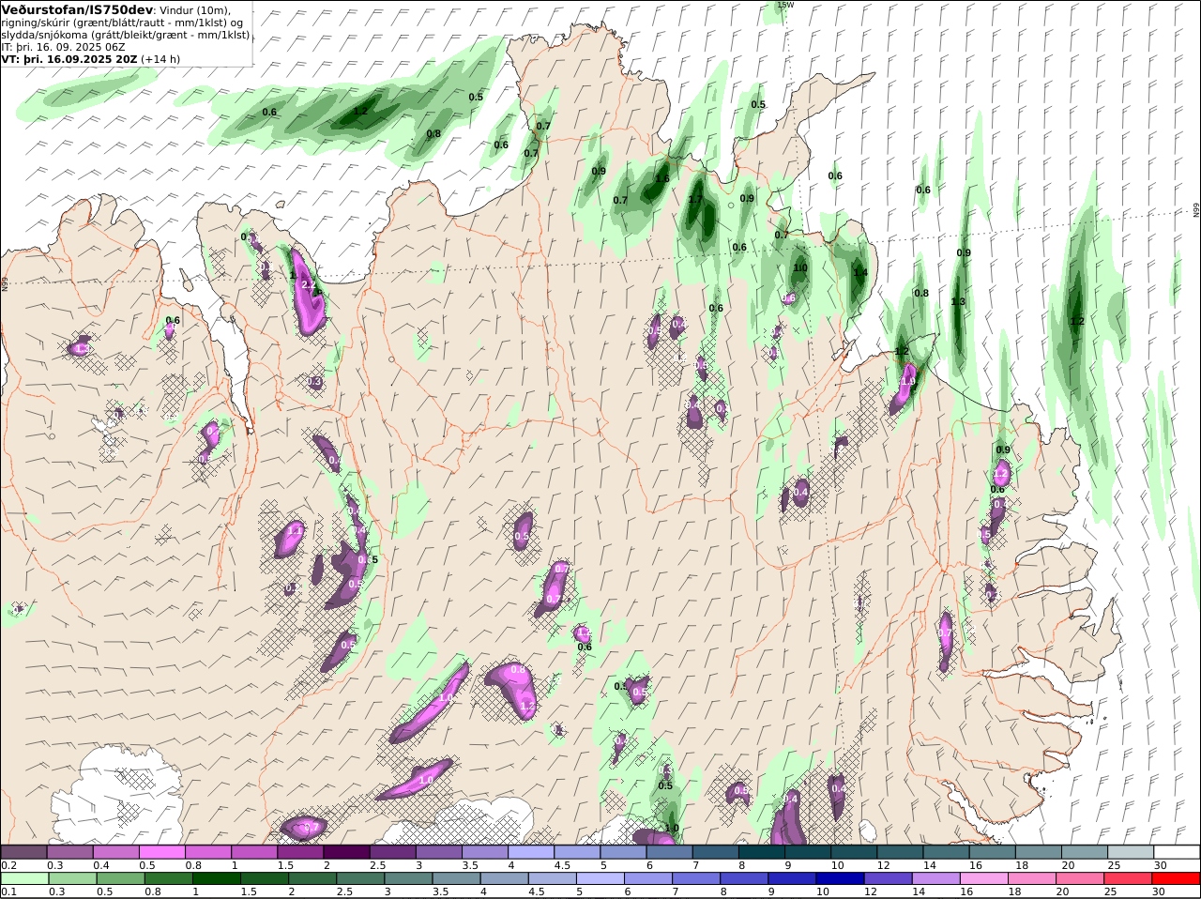Image resolution: width=1201 pixels, height=899 pixels.
Task: Select lower legend dark green swatch 1 to 1.5
Action: [x=216, y=878]
